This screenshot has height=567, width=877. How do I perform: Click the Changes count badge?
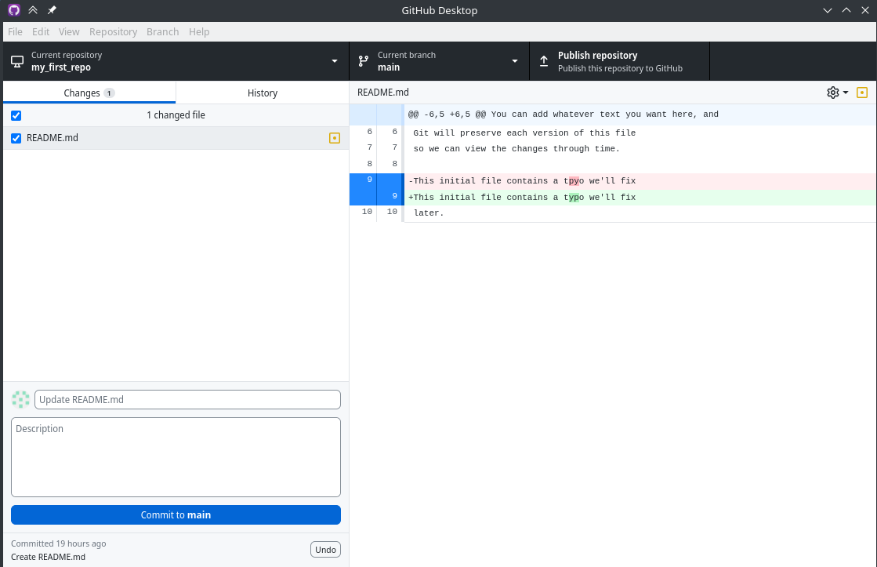109,93
